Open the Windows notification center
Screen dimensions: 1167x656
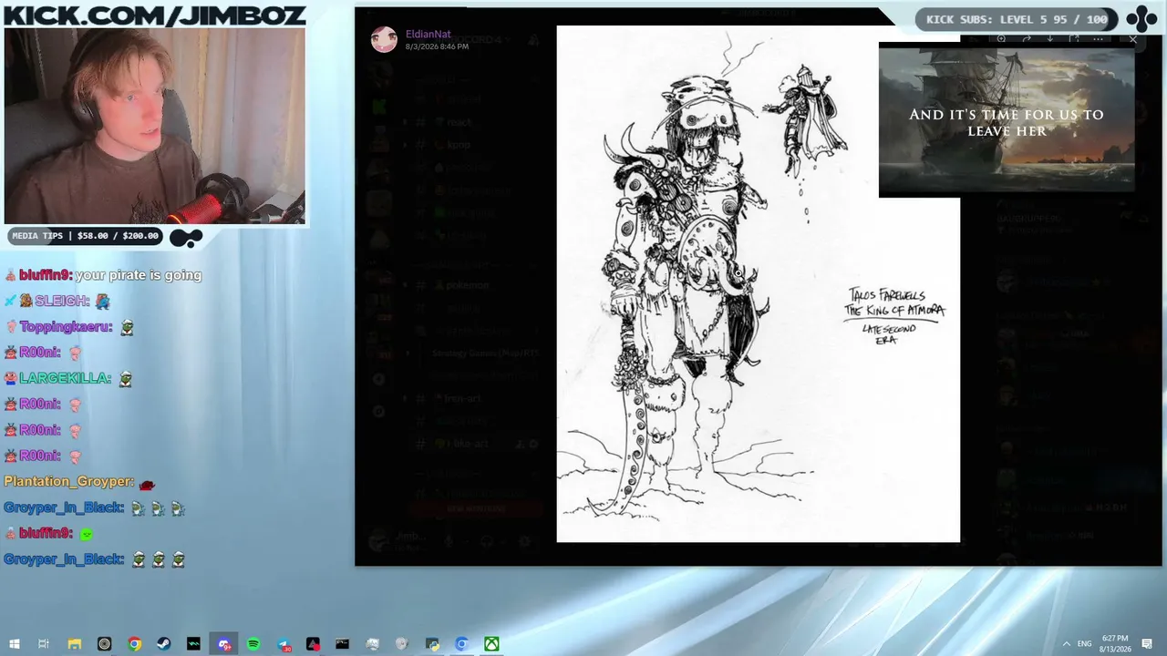coord(1147,644)
